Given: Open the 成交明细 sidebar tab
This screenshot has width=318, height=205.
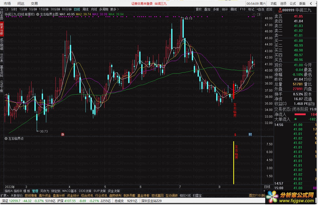Looking at the screenshot, I should pos(2,44).
